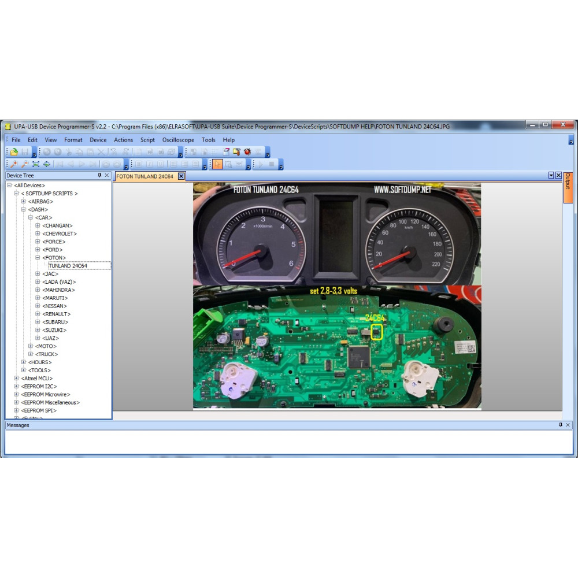Click inside the Messages output area
Image resolution: width=578 pixels, height=578 pixels.
pos(288,442)
